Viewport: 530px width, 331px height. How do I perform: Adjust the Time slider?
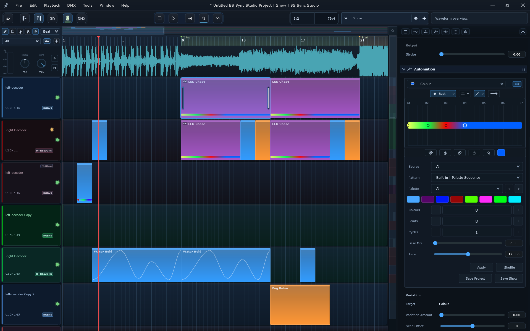coord(468,254)
